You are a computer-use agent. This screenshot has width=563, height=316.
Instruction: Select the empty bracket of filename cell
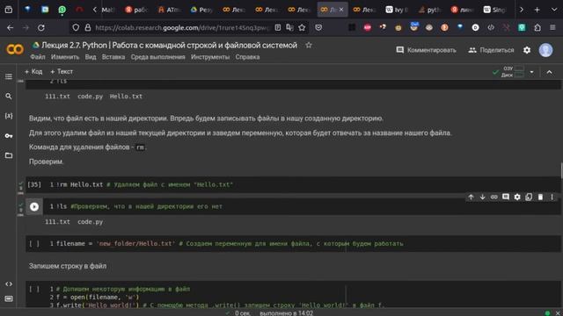click(x=34, y=244)
